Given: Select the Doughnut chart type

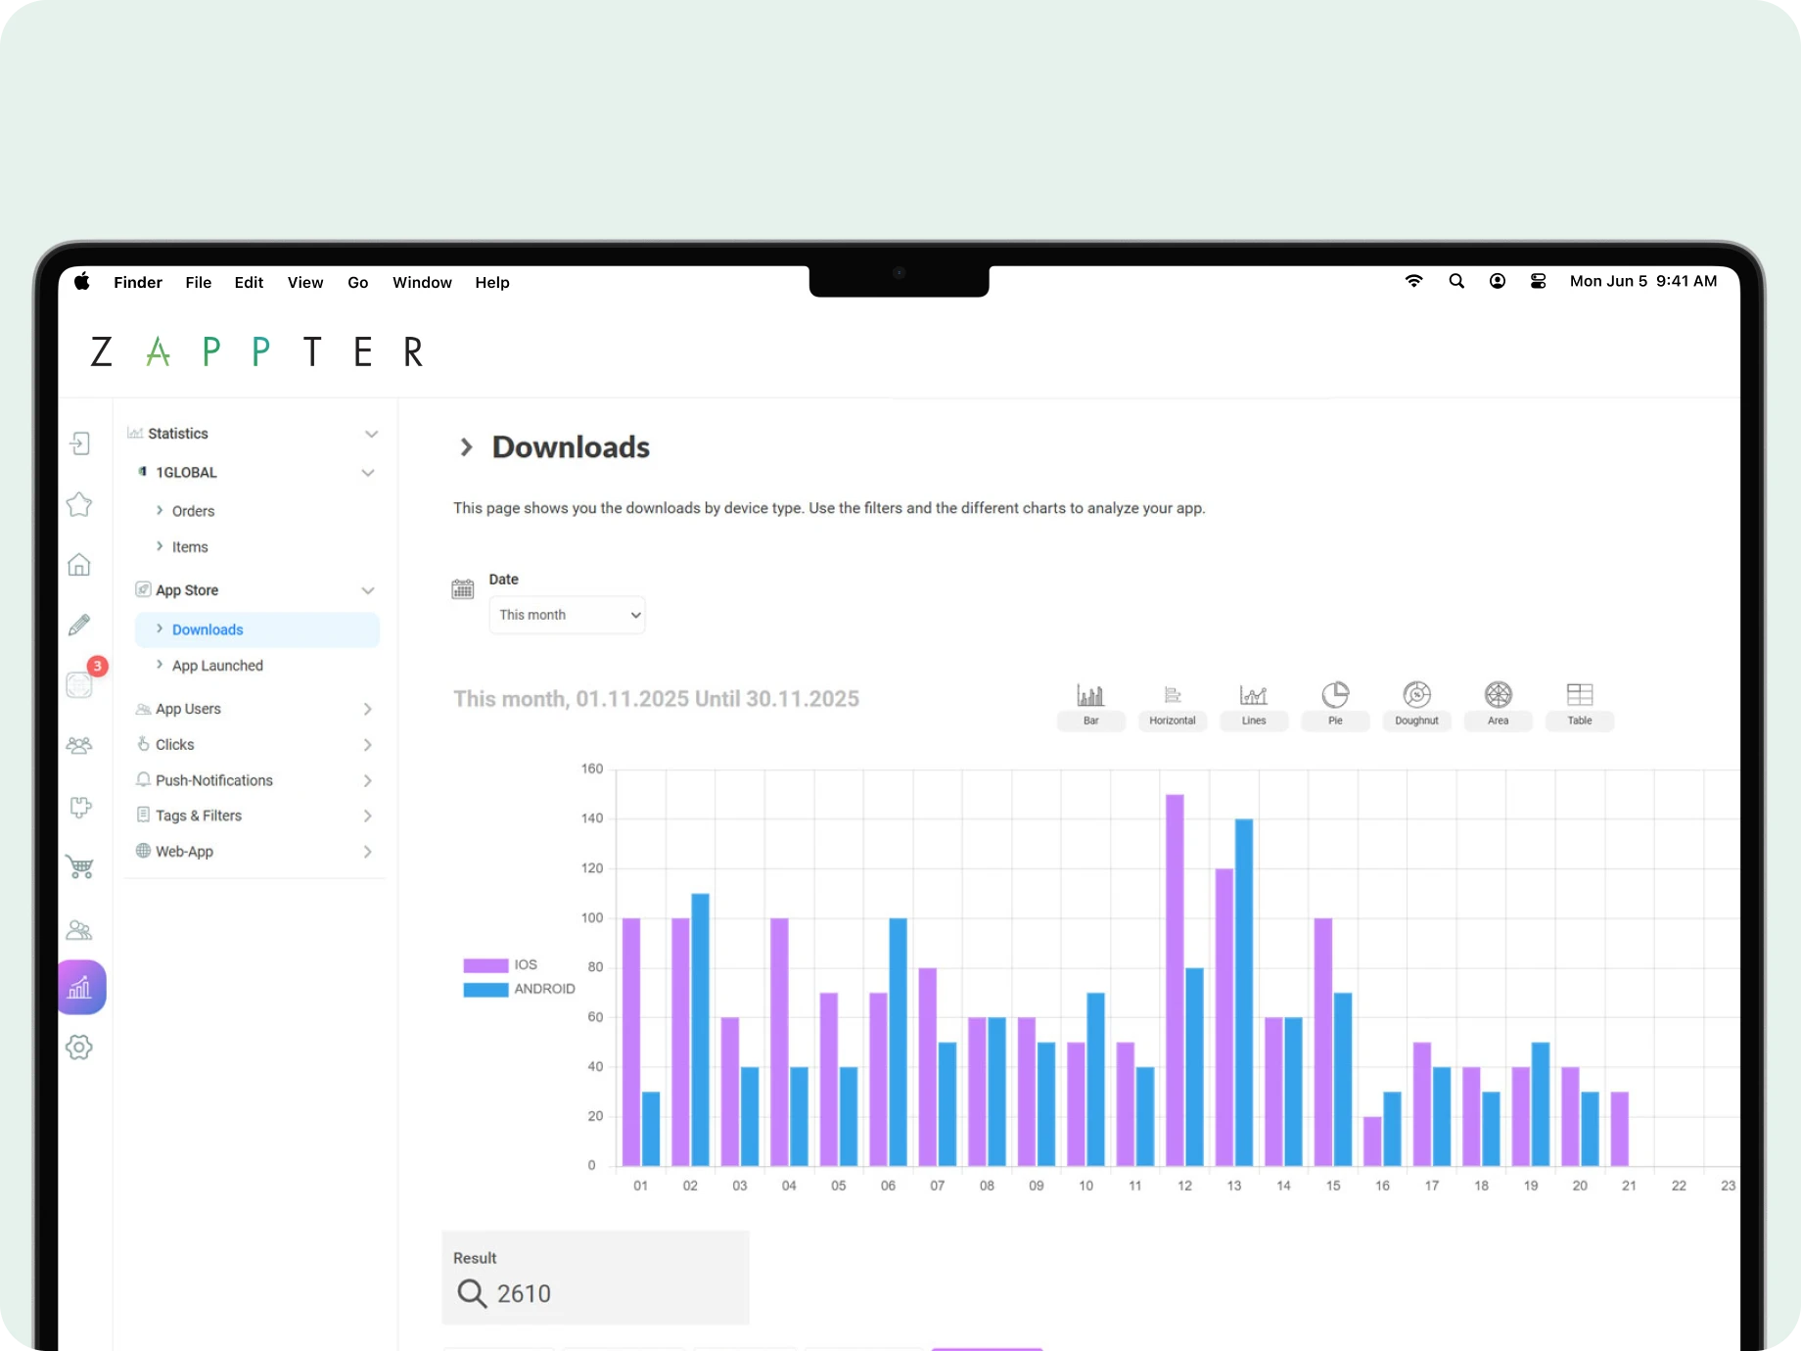Looking at the screenshot, I should point(1416,704).
